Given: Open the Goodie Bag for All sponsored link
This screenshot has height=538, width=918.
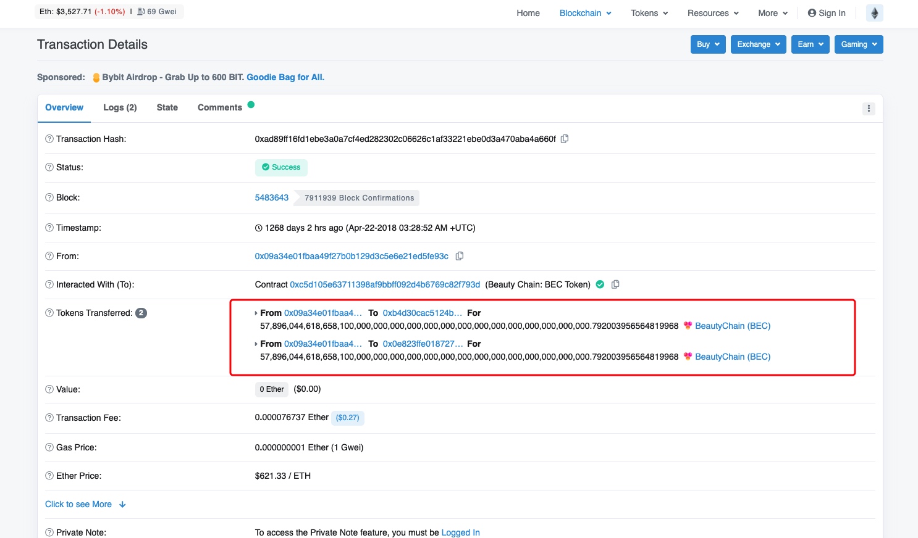Looking at the screenshot, I should click(x=285, y=77).
